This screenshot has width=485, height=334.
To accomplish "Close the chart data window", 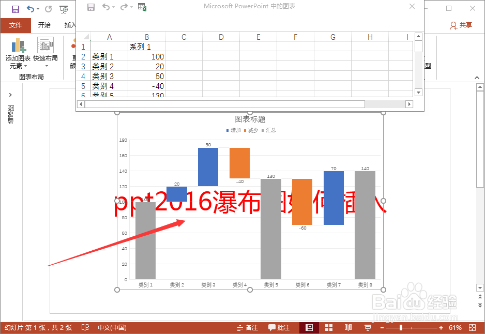I will click(412, 6).
